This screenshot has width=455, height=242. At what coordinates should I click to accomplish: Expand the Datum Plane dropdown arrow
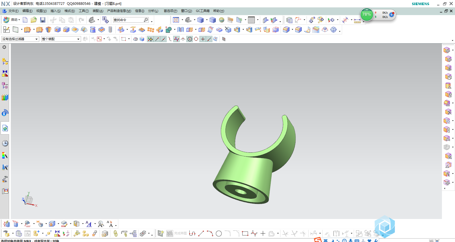(22, 30)
